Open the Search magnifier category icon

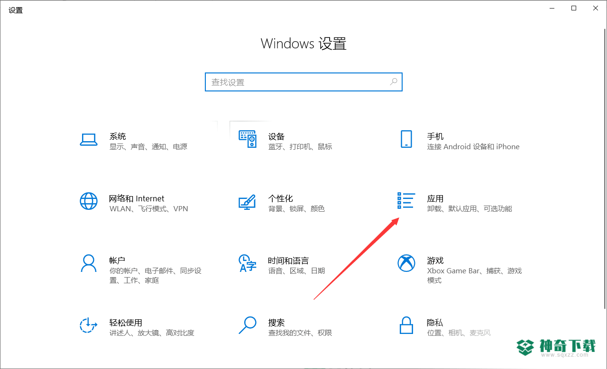pos(248,325)
